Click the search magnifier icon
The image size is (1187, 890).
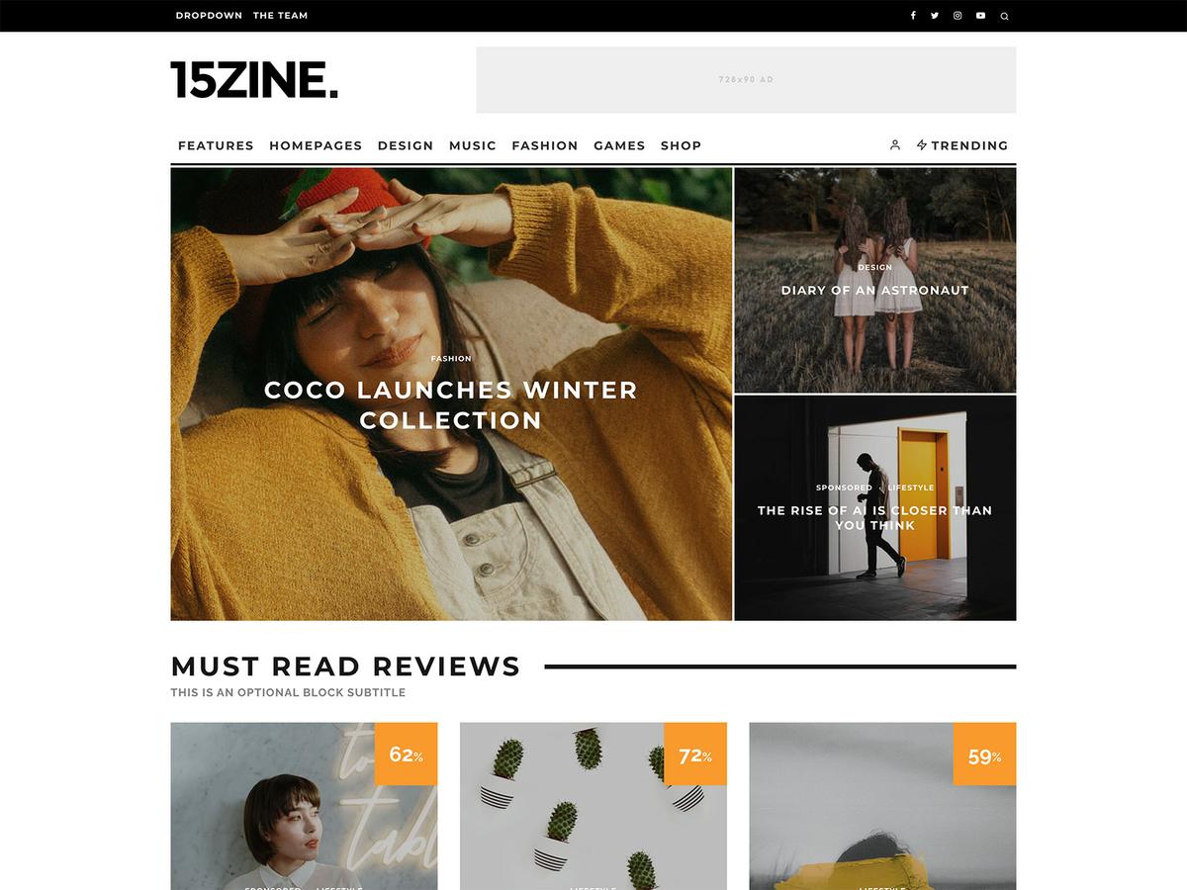tap(1004, 16)
